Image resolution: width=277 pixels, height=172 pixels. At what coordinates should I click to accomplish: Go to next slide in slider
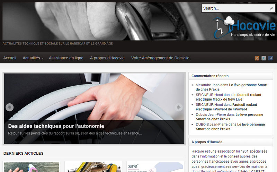tap(179, 107)
